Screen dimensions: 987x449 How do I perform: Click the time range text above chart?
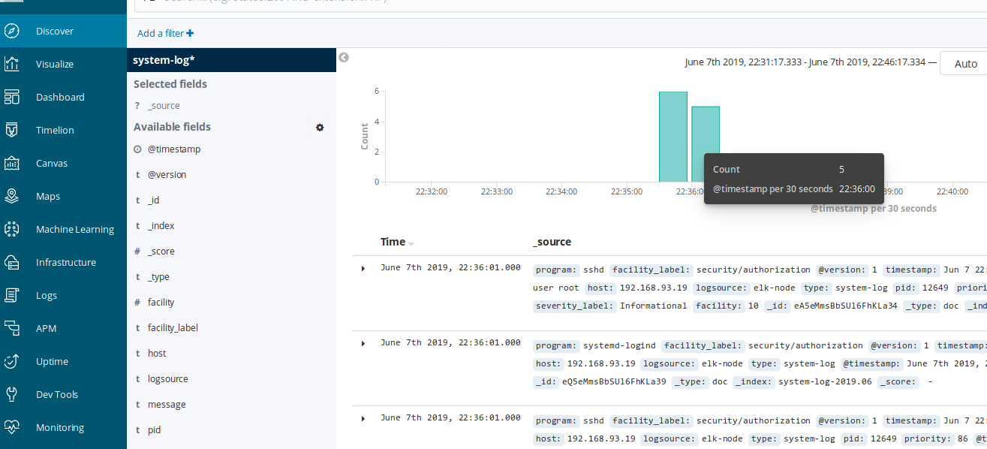(x=807, y=63)
